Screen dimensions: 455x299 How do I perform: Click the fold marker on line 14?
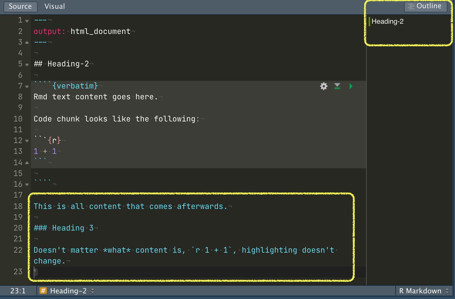click(27, 162)
